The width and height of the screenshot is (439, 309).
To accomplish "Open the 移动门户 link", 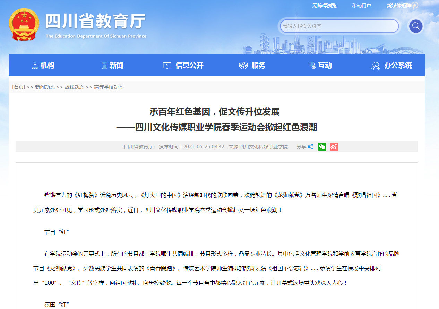I will [361, 6].
